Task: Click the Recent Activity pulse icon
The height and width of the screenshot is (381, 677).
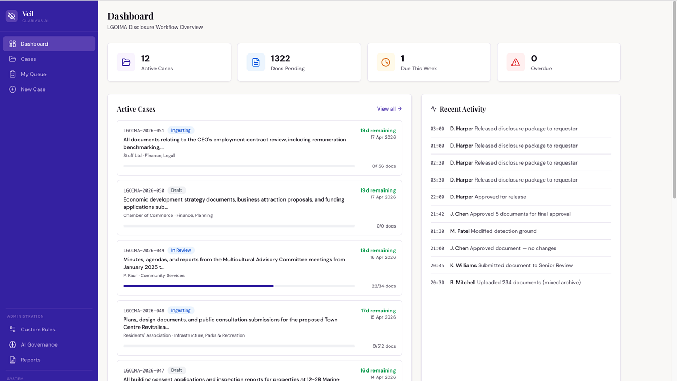Action: point(434,109)
